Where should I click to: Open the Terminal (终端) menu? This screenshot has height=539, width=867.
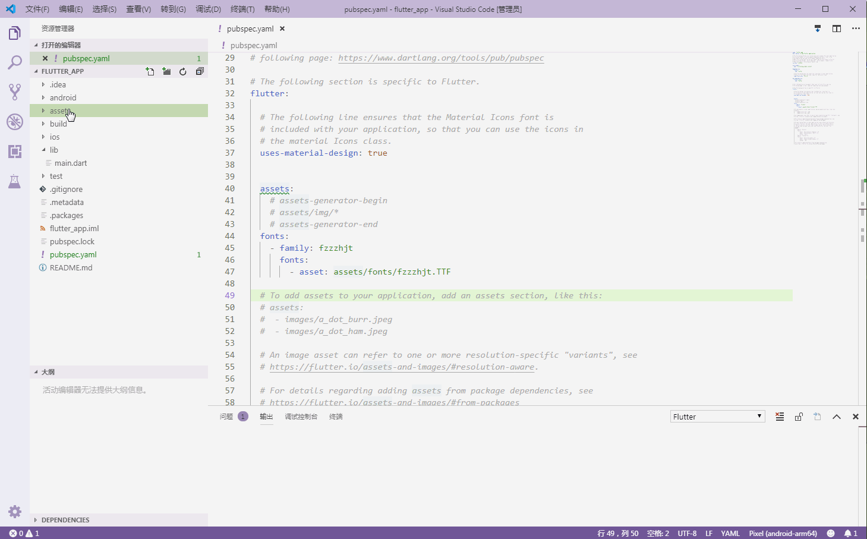[x=242, y=9]
